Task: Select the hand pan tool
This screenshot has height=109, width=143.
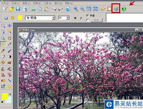Action: click(x=9, y=38)
